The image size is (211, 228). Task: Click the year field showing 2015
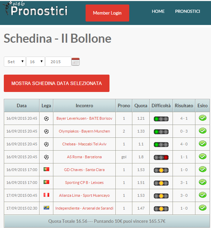(x=58, y=62)
